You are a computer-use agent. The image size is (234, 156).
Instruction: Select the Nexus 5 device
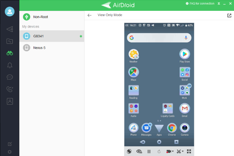point(52,48)
